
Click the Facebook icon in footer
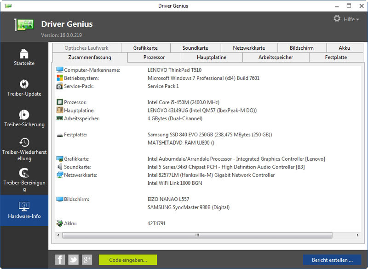pyautogui.click(x=60, y=260)
